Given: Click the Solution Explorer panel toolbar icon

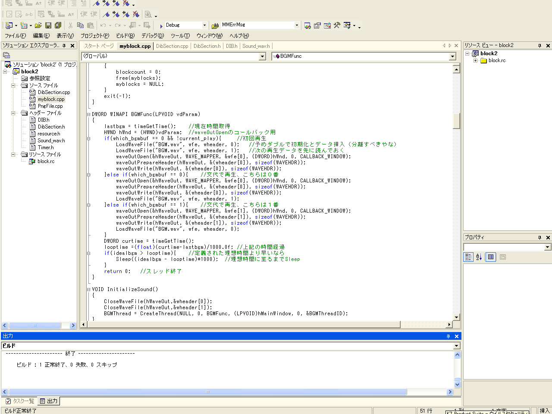Looking at the screenshot, I should pos(6,55).
